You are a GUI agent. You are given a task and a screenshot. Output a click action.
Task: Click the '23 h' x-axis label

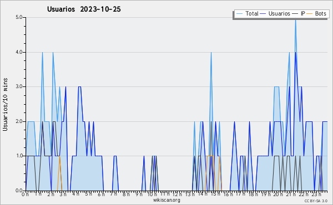316,194
